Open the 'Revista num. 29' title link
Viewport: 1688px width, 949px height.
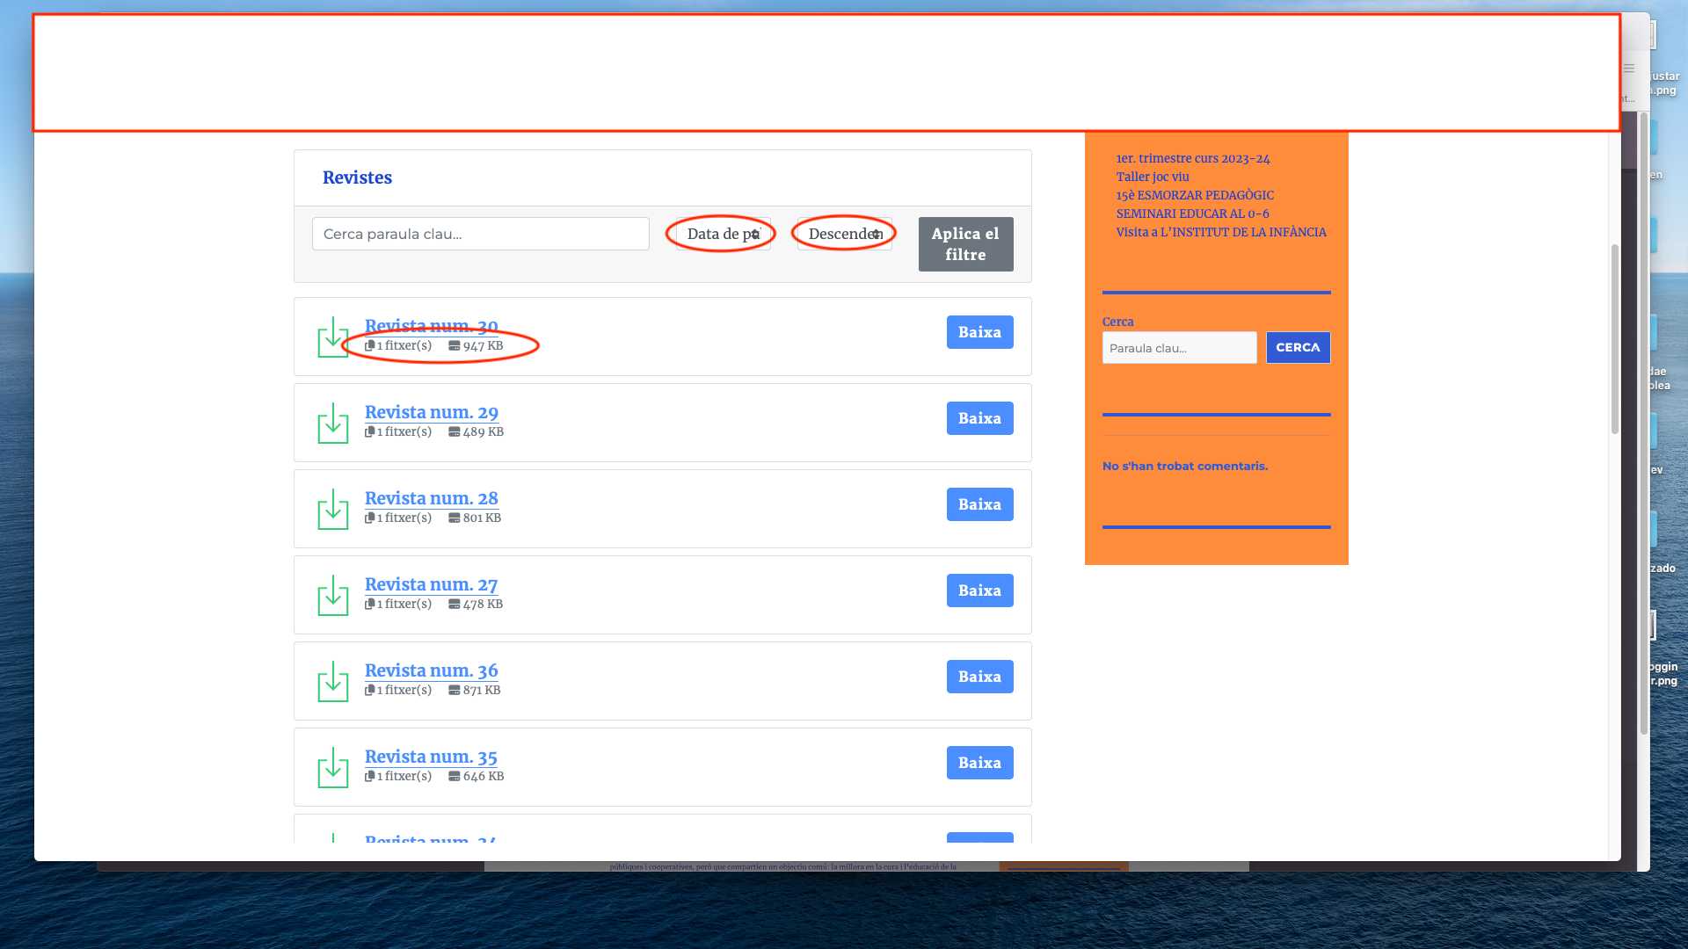(431, 412)
